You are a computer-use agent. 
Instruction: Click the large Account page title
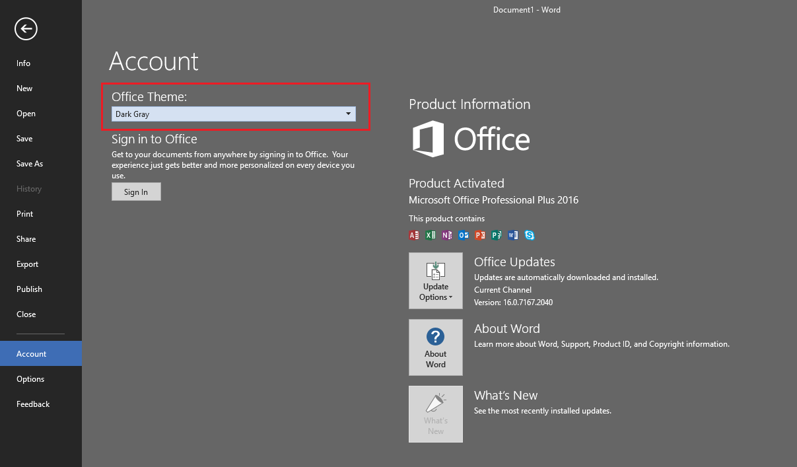[x=154, y=61]
